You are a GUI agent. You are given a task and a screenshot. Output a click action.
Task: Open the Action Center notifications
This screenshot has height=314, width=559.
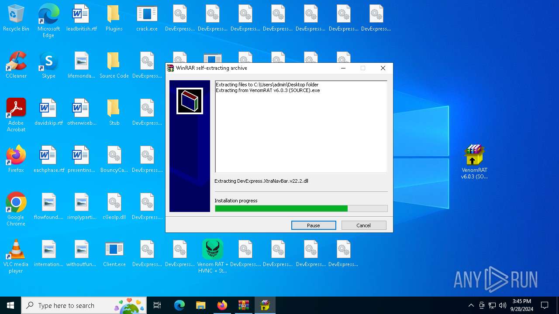[x=545, y=305]
